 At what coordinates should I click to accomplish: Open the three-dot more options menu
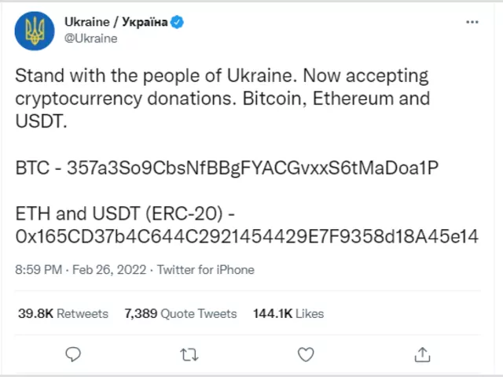(472, 22)
